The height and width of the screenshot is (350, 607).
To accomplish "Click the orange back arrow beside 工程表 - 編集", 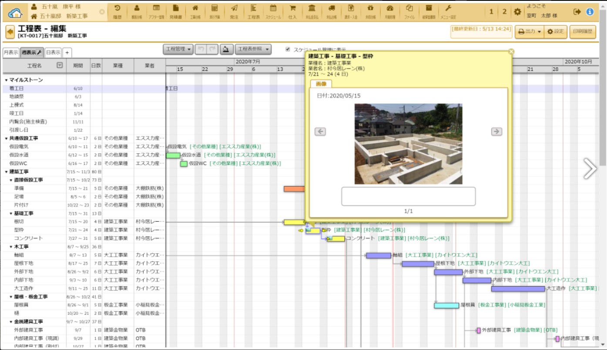I will tap(10, 32).
